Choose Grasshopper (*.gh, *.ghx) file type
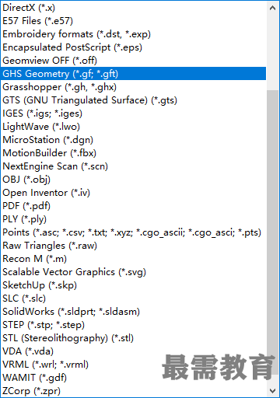The width and height of the screenshot is (280, 398). [x=133, y=87]
